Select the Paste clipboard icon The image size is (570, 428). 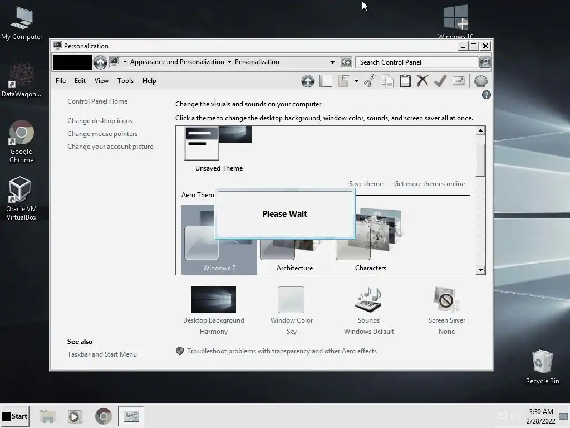coord(405,81)
